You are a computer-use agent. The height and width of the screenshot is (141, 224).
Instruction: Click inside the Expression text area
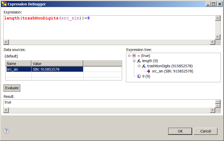109,28
